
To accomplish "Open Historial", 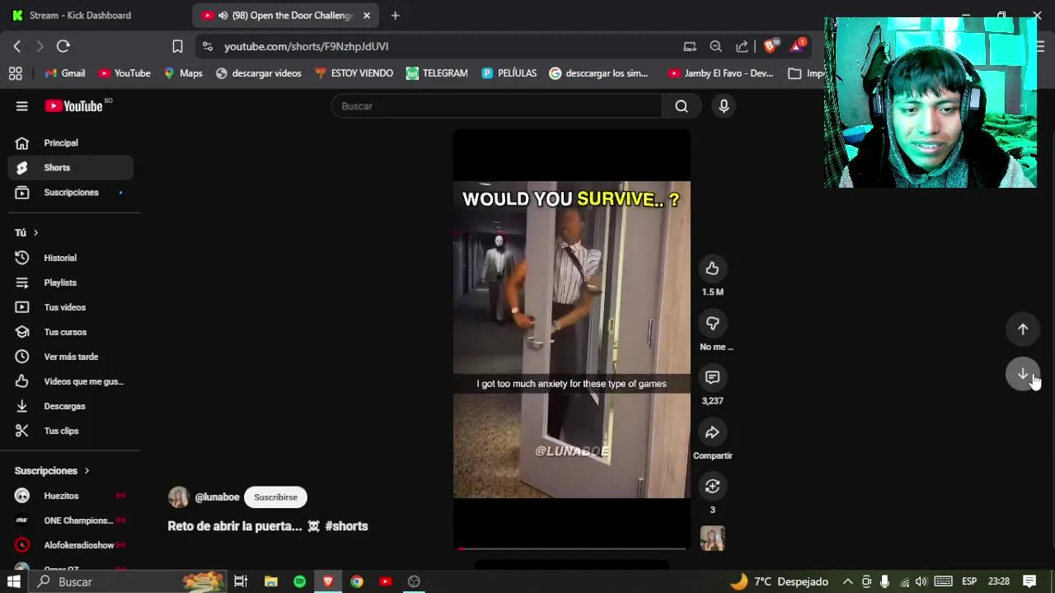I will (71, 258).
